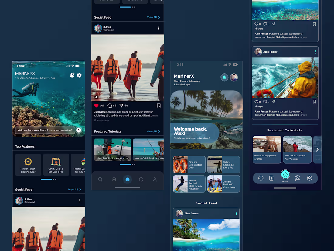The height and width of the screenshot is (251, 334).
Task: Expand options on Alex Potter's post
Action: pos(315,52)
